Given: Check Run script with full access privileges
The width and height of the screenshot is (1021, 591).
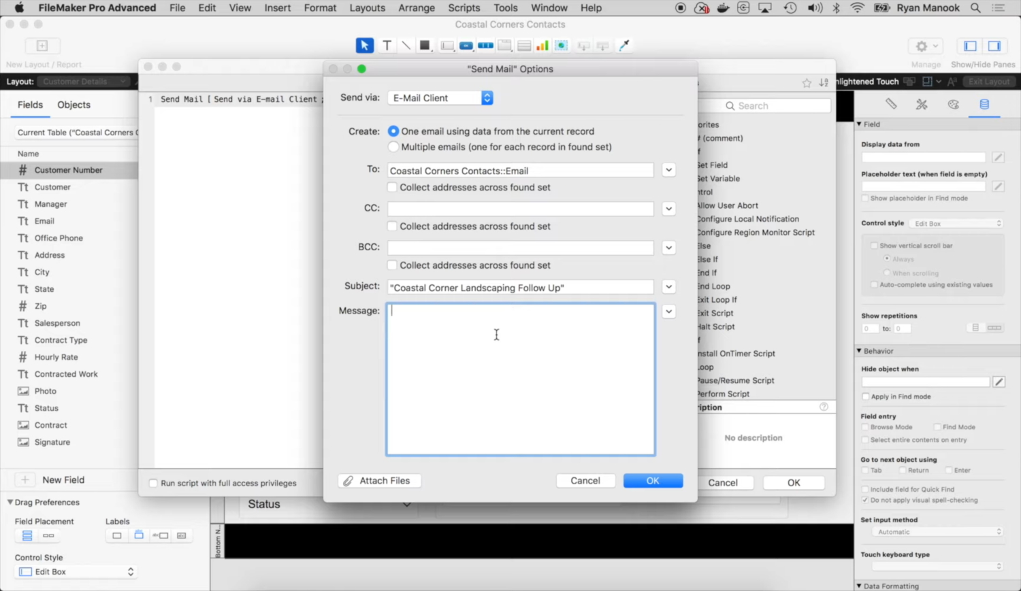Looking at the screenshot, I should (x=153, y=484).
